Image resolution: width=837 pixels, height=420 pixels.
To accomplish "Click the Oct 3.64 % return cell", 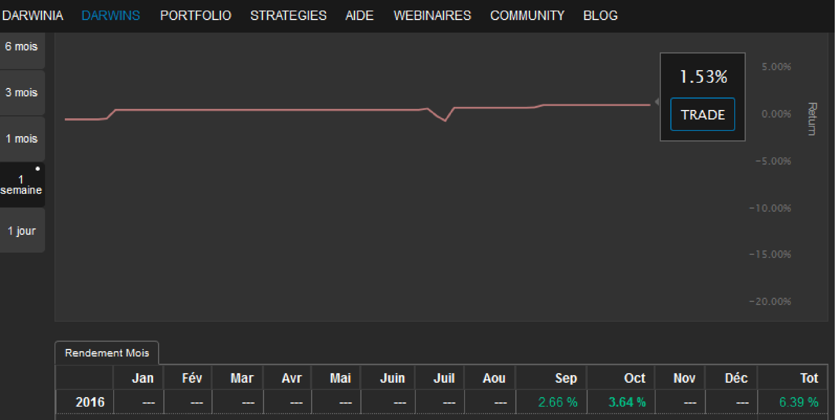I will (x=627, y=402).
